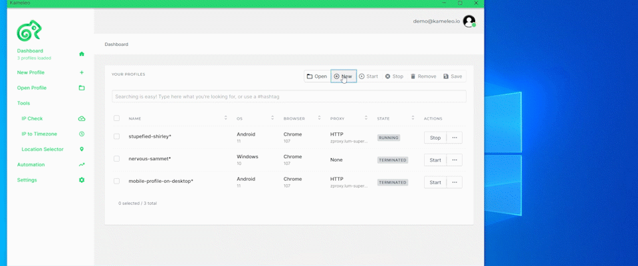Click the None proxy cell
This screenshot has height=266, width=638.
point(336,160)
